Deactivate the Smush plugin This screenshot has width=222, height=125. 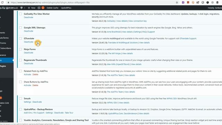[x=37, y=102]
